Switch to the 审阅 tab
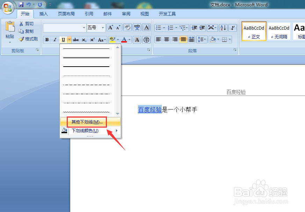 coord(126,14)
